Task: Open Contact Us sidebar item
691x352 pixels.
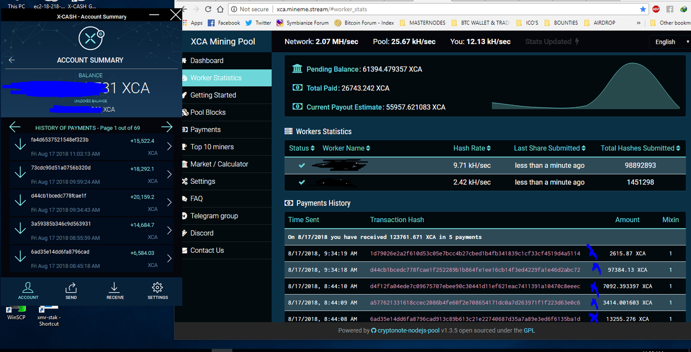Action: (227, 250)
